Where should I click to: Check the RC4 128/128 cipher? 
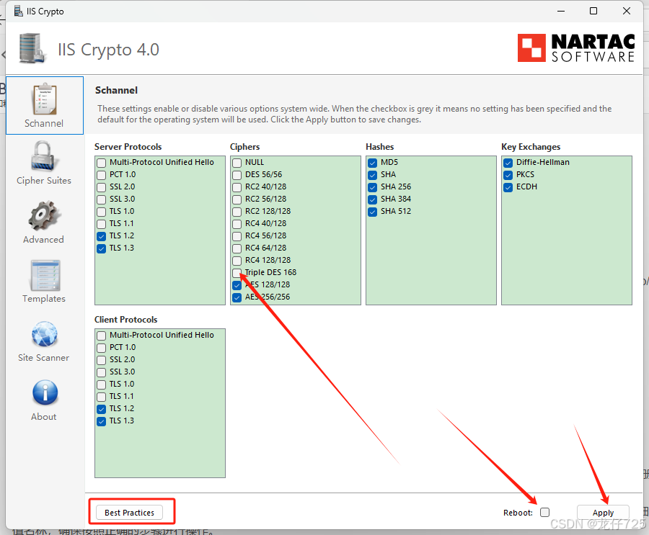237,261
